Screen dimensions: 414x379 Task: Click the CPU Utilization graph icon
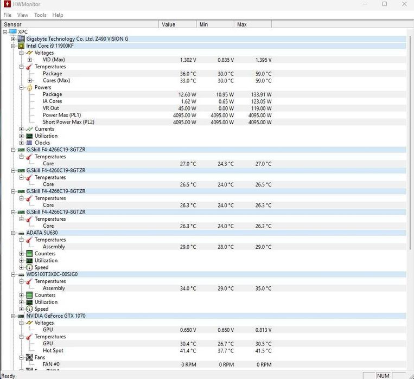click(x=29, y=136)
